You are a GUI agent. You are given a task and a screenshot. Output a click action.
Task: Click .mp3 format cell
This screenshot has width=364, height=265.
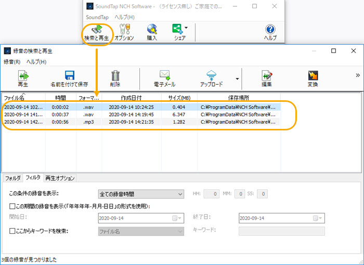88,122
